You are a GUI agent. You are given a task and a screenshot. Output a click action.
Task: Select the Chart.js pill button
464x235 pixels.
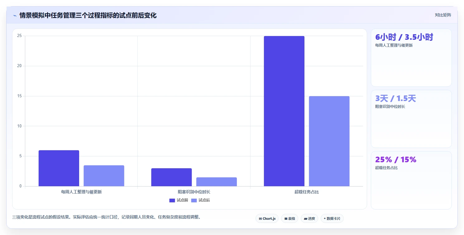(x=267, y=219)
